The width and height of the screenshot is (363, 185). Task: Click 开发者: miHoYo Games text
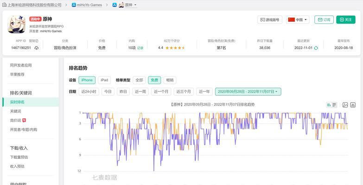45,31
